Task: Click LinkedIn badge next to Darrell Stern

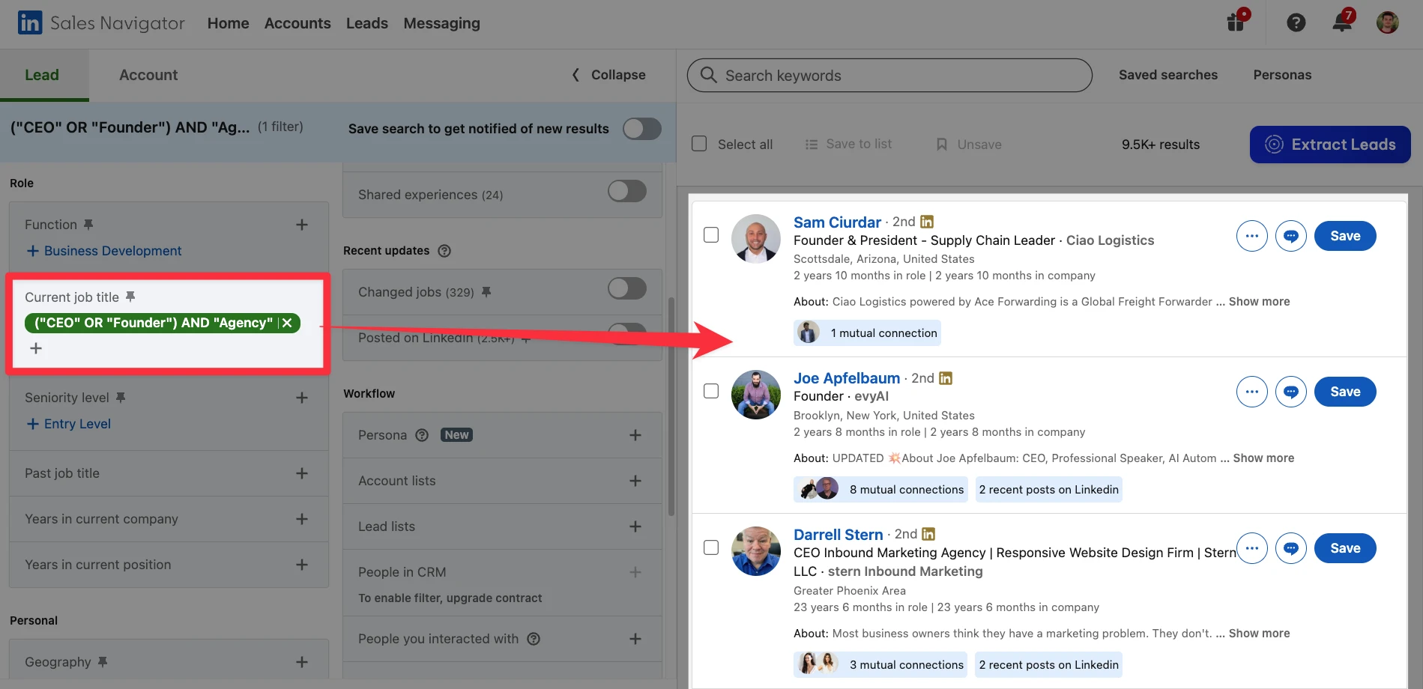Action: (x=928, y=534)
